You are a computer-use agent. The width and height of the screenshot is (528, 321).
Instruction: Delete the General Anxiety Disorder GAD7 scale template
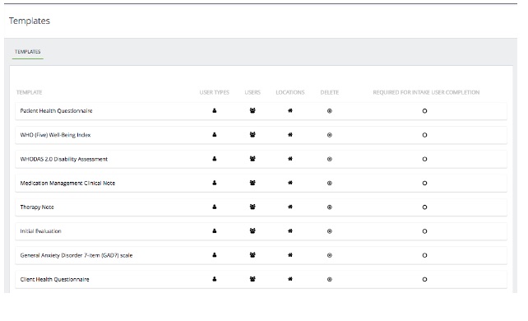point(329,255)
